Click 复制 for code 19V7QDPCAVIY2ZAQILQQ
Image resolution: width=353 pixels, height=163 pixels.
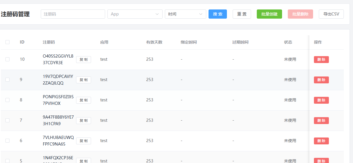(x=84, y=80)
